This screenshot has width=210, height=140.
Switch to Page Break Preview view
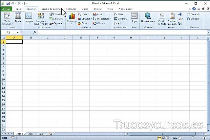click(167, 138)
